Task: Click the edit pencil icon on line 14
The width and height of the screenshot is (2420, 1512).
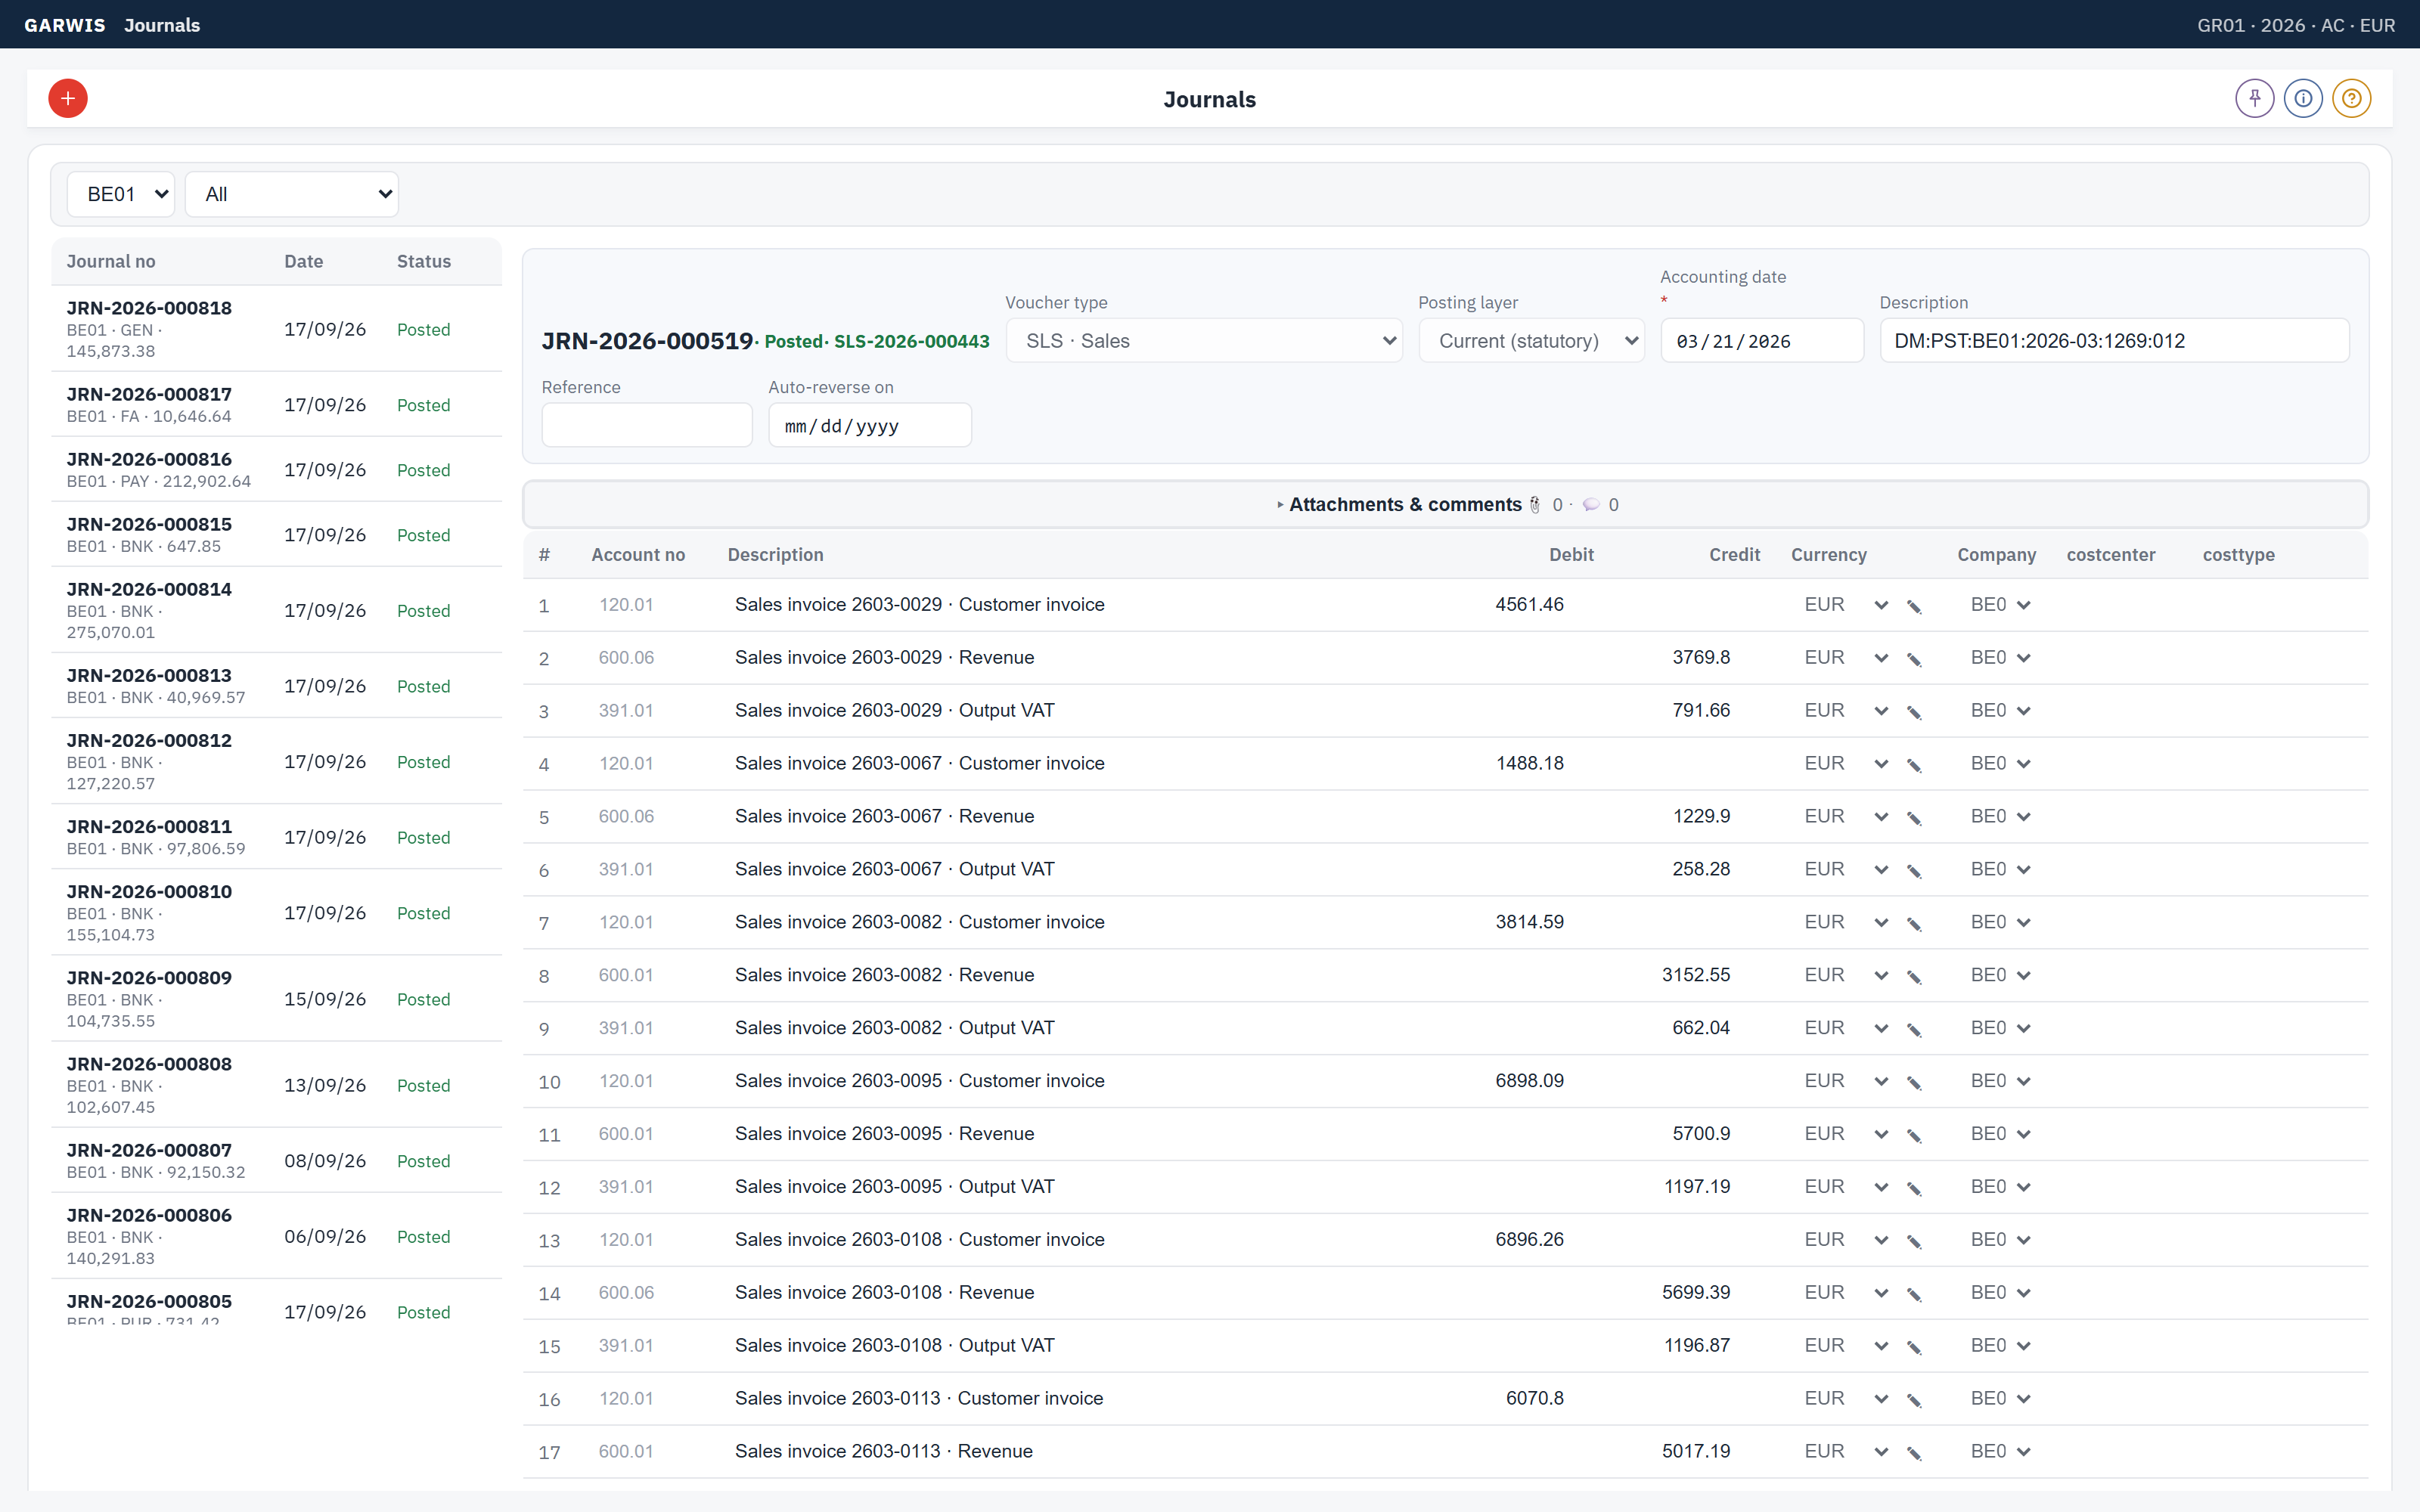Action: pyautogui.click(x=1914, y=1294)
